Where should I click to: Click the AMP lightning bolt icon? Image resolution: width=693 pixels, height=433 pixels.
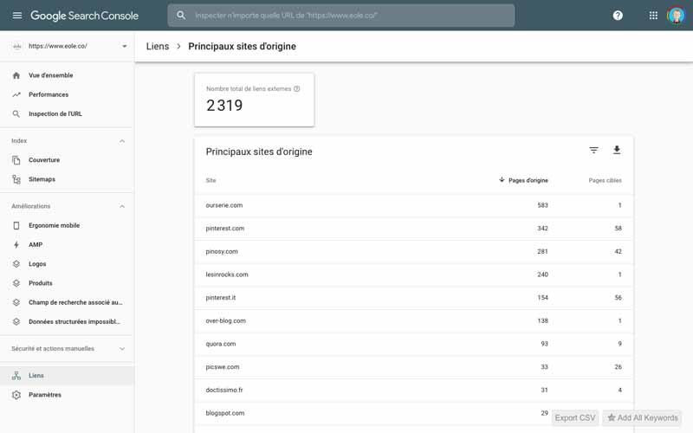[16, 245]
